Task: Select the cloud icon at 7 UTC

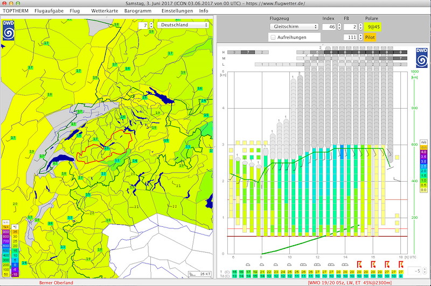Action: point(248,264)
